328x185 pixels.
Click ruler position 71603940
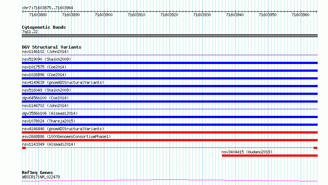235,15
